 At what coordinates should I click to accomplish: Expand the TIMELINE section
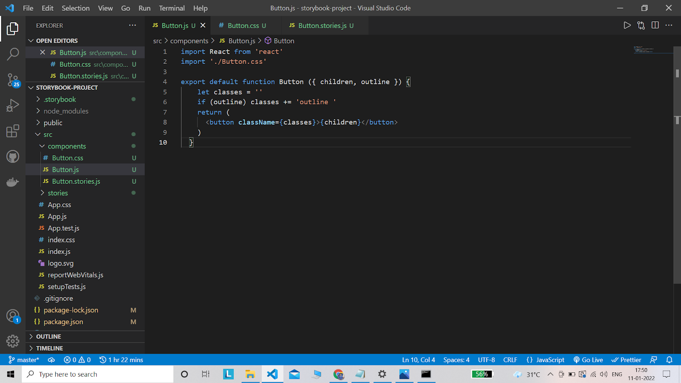coord(49,348)
